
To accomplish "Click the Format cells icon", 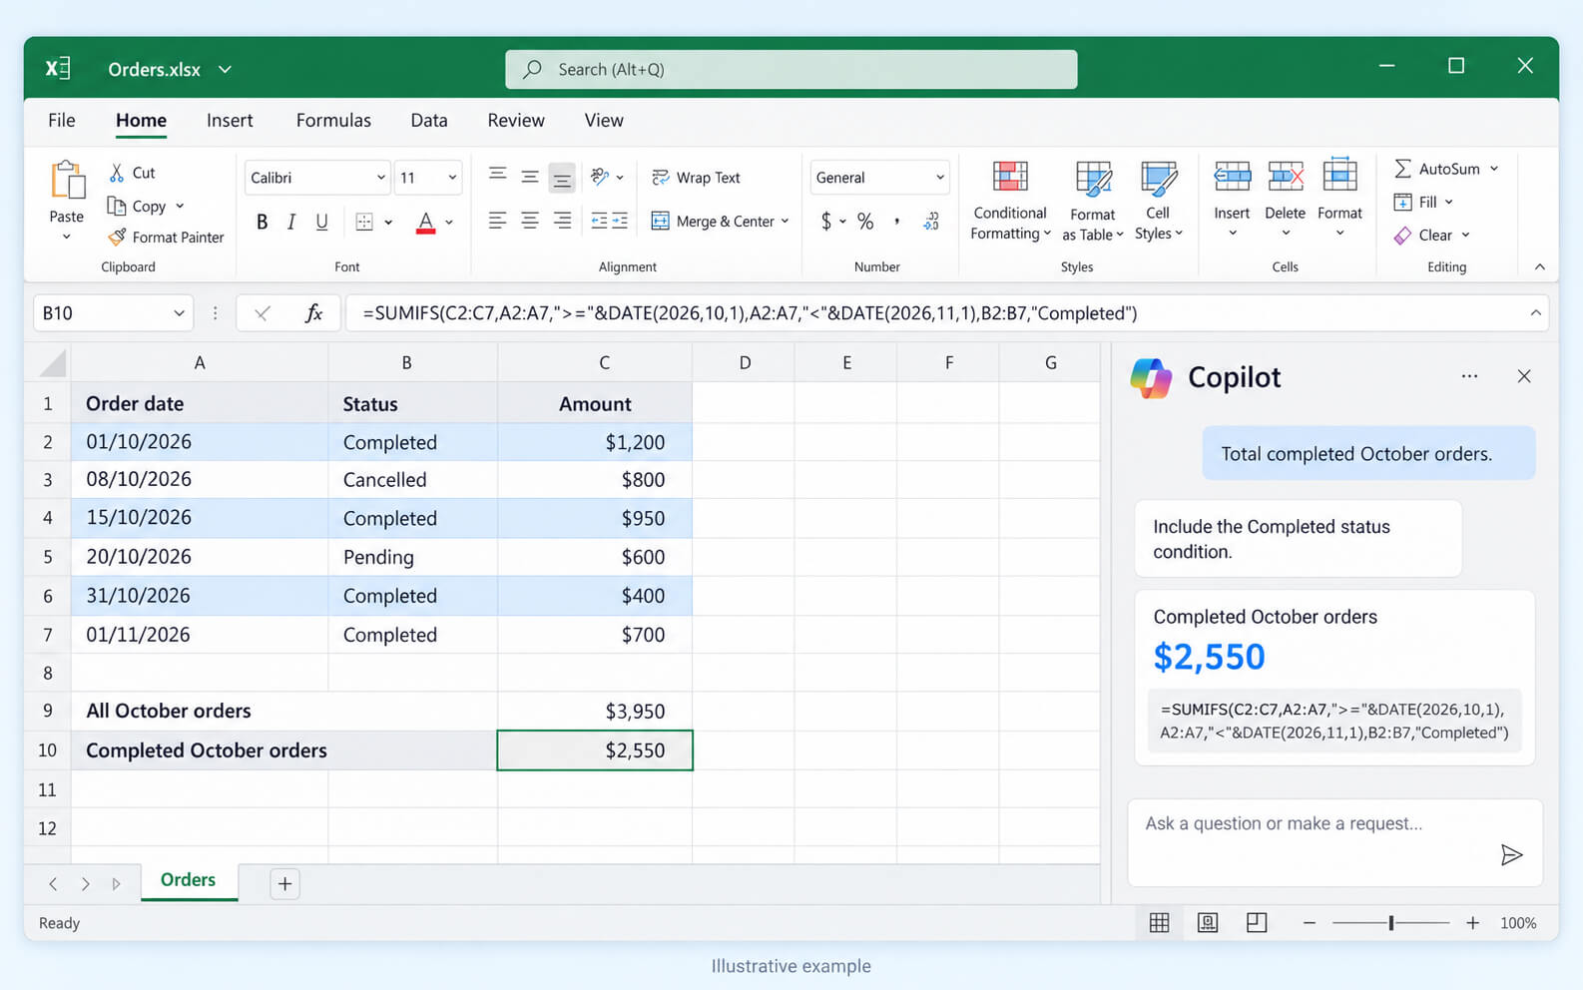I will point(1339,176).
